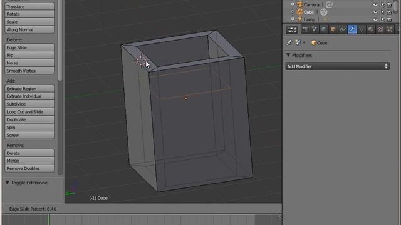Expand the Lamp tree row
This screenshot has height=225, width=401.
click(x=293, y=19)
